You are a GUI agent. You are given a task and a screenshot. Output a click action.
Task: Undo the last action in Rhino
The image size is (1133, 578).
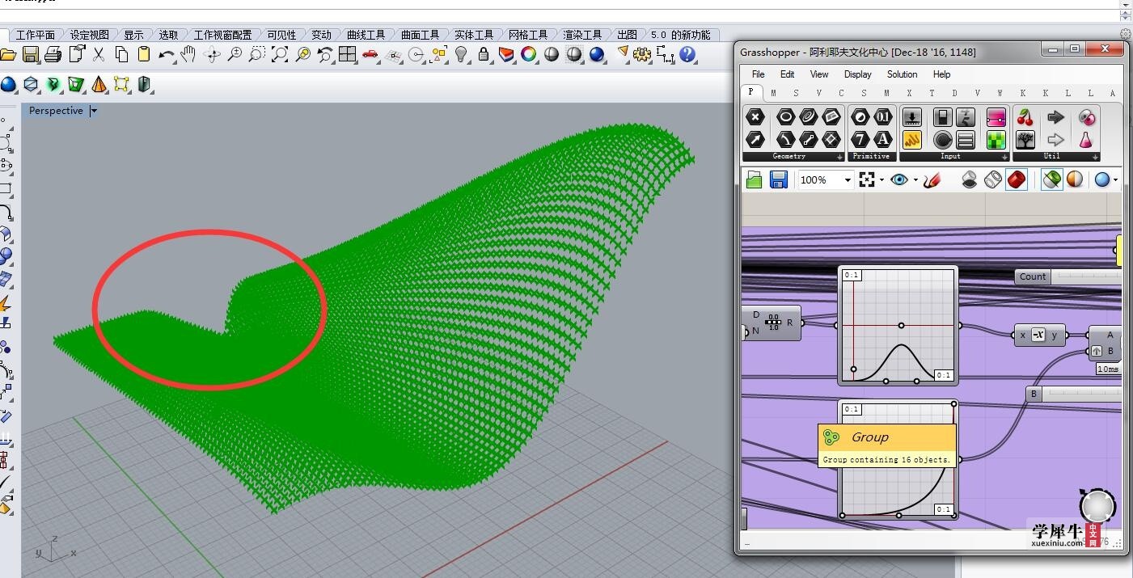pyautogui.click(x=167, y=54)
